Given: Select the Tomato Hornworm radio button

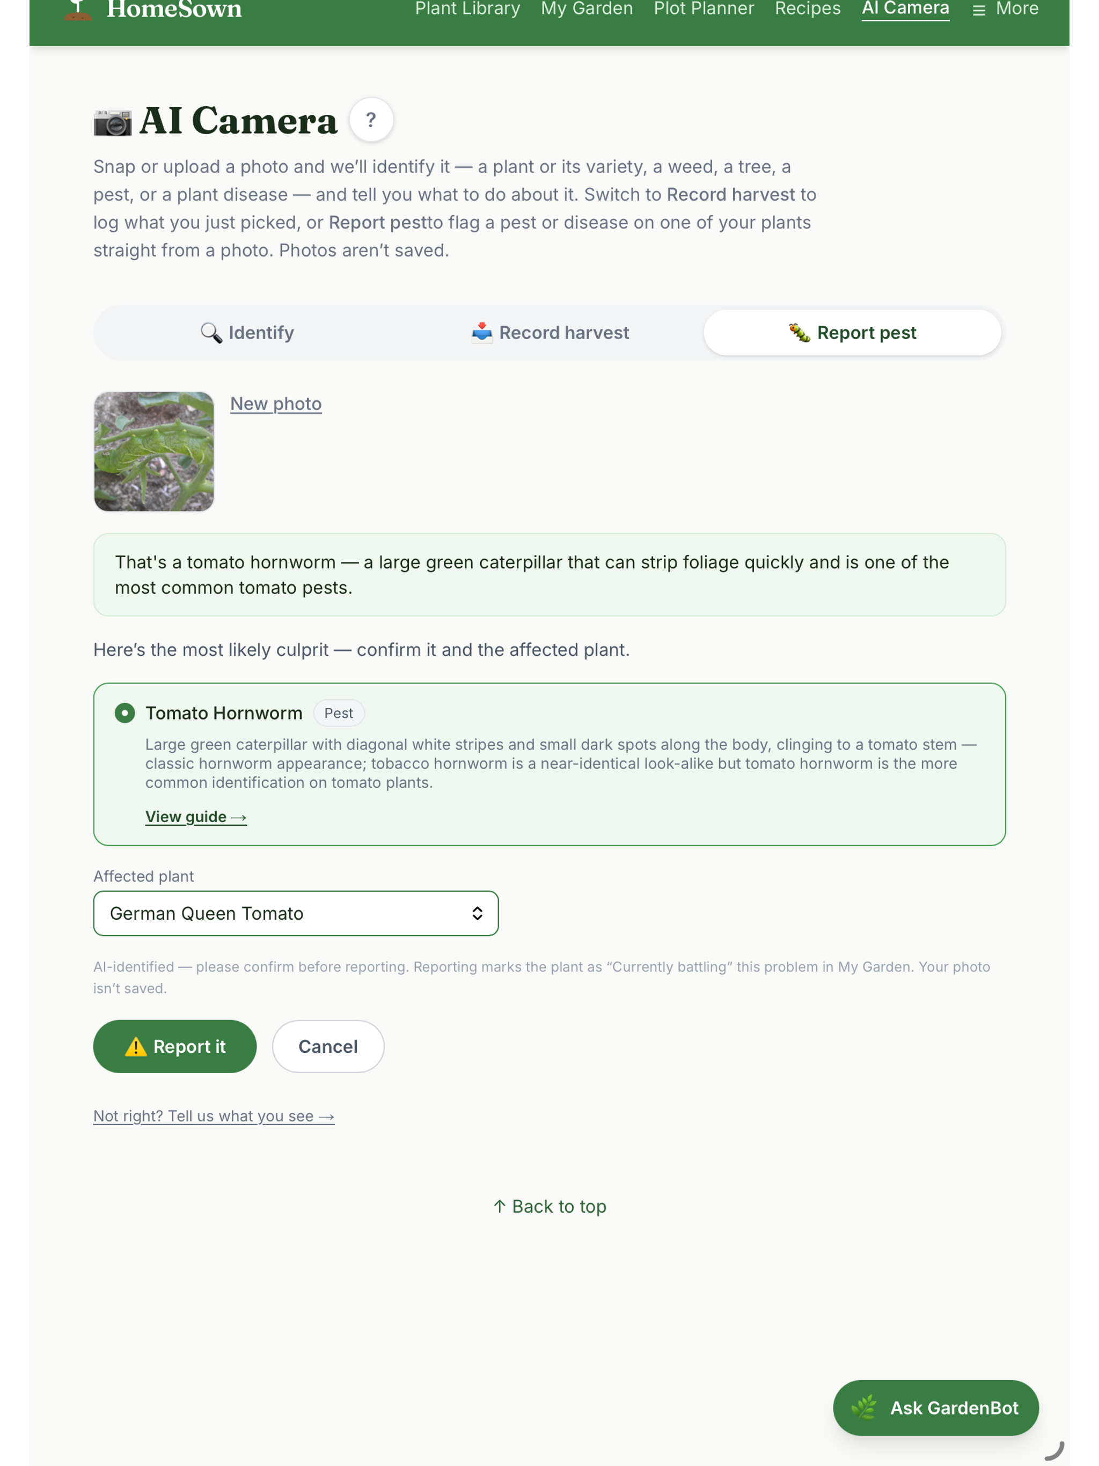Looking at the screenshot, I should 124,713.
